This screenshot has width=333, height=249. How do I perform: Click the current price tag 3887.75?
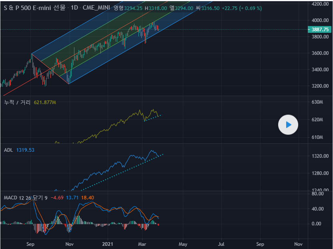319,30
